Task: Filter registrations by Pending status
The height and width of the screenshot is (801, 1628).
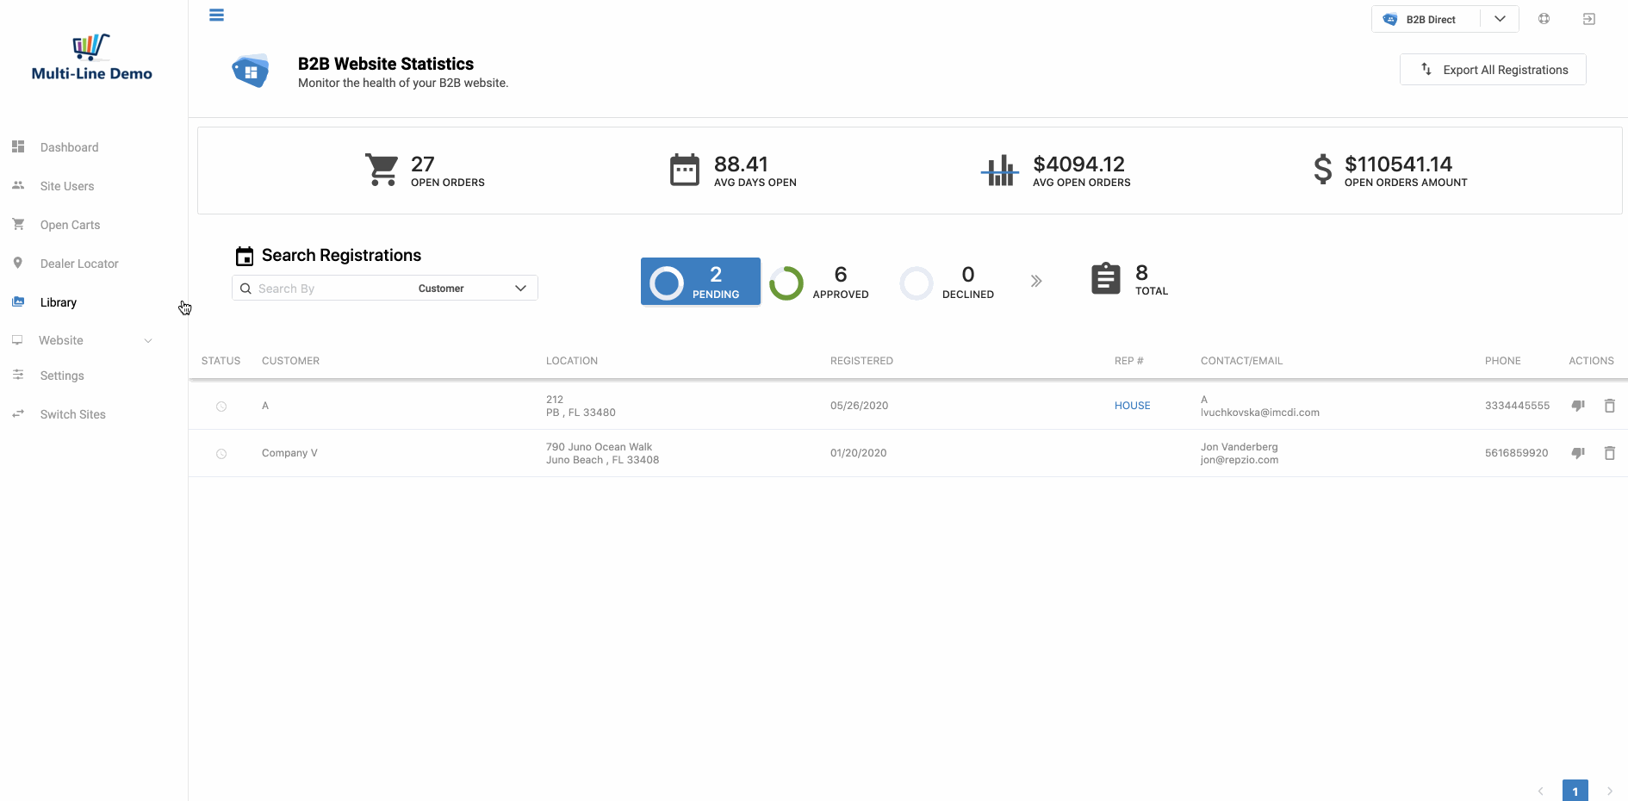Action: 700,282
